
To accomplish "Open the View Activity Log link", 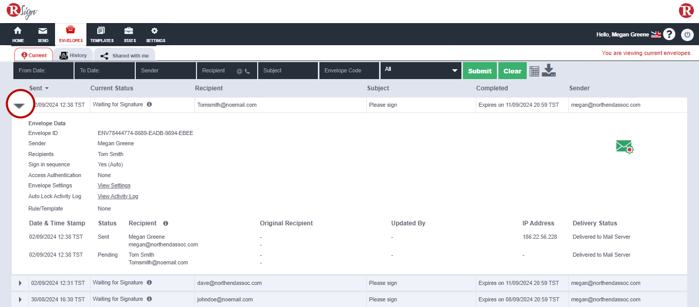I will point(118,196).
